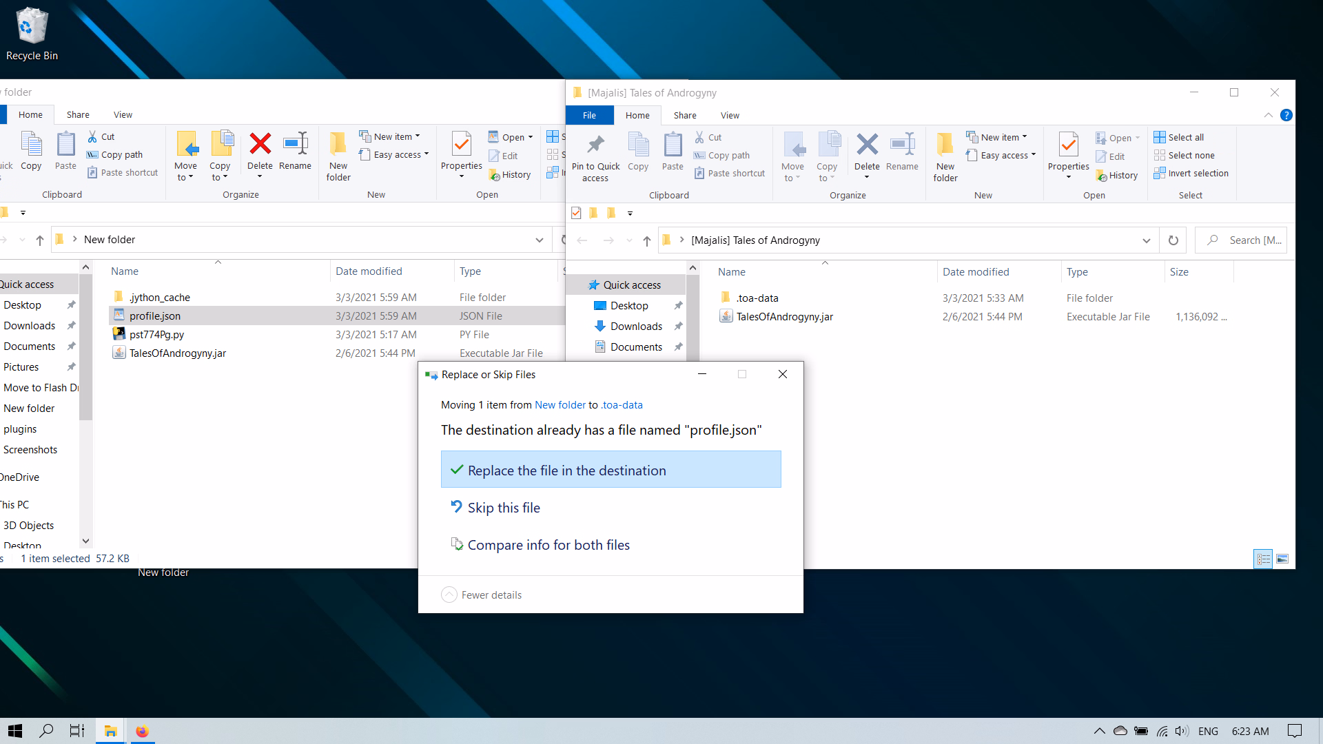Select .toa-data folder in Majalis window
The width and height of the screenshot is (1323, 744).
757,298
